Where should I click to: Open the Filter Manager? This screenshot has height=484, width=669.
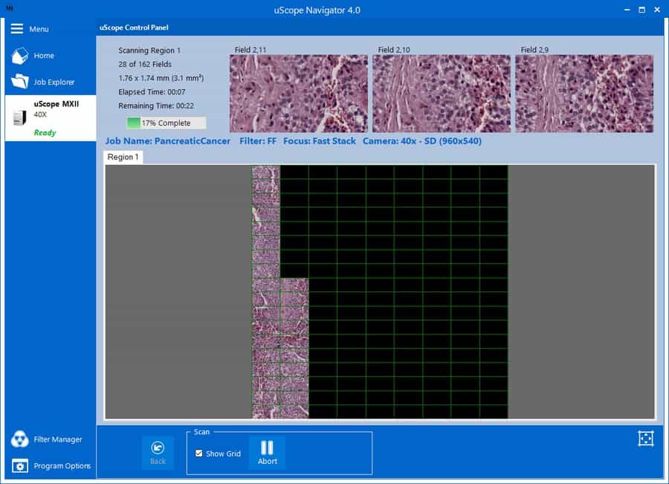click(x=20, y=439)
